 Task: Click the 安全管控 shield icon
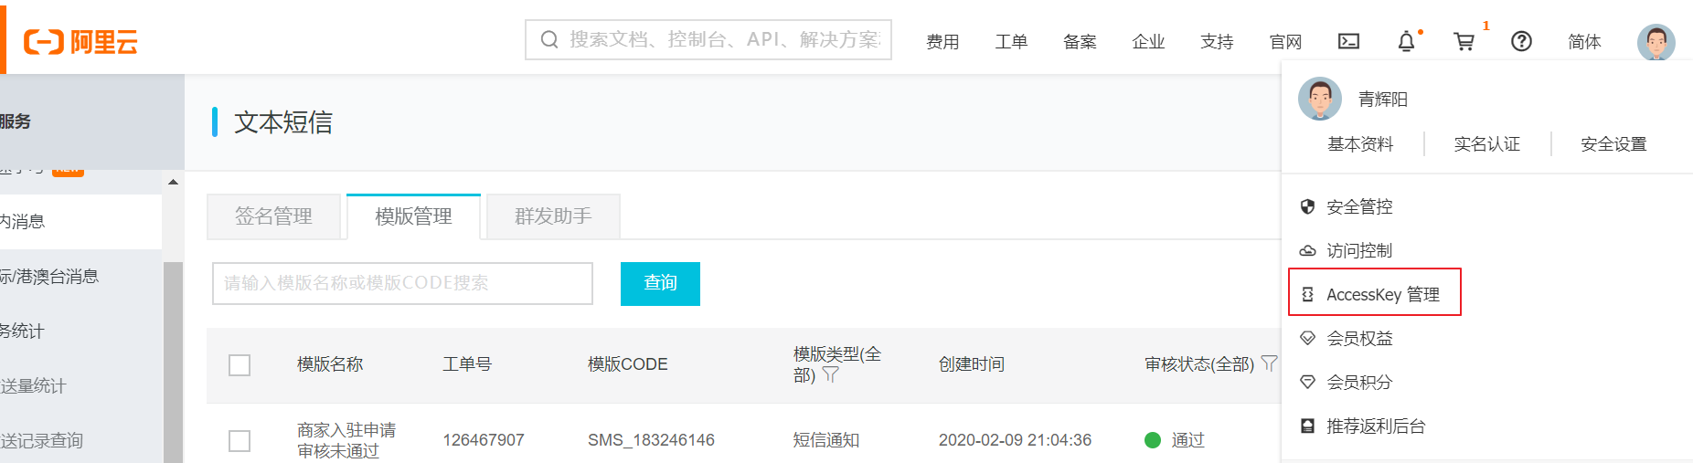pos(1307,206)
